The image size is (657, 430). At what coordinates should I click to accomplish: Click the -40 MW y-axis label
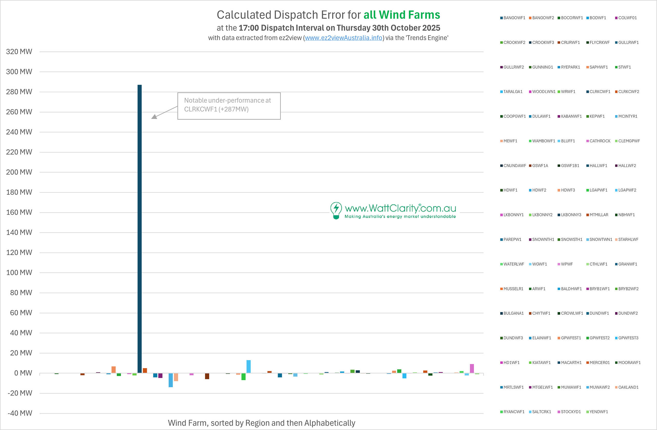20,413
